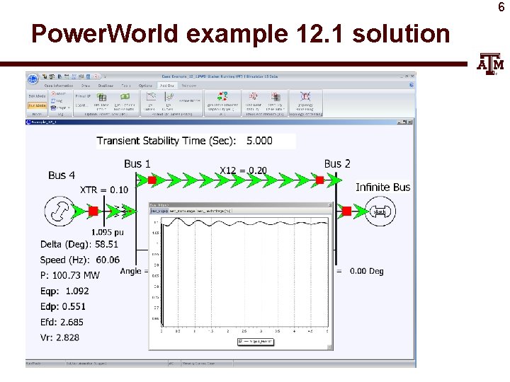Switch to the Onelines ribbon tab
Image resolution: width=510 pixels, height=382 pixels.
click(106, 86)
